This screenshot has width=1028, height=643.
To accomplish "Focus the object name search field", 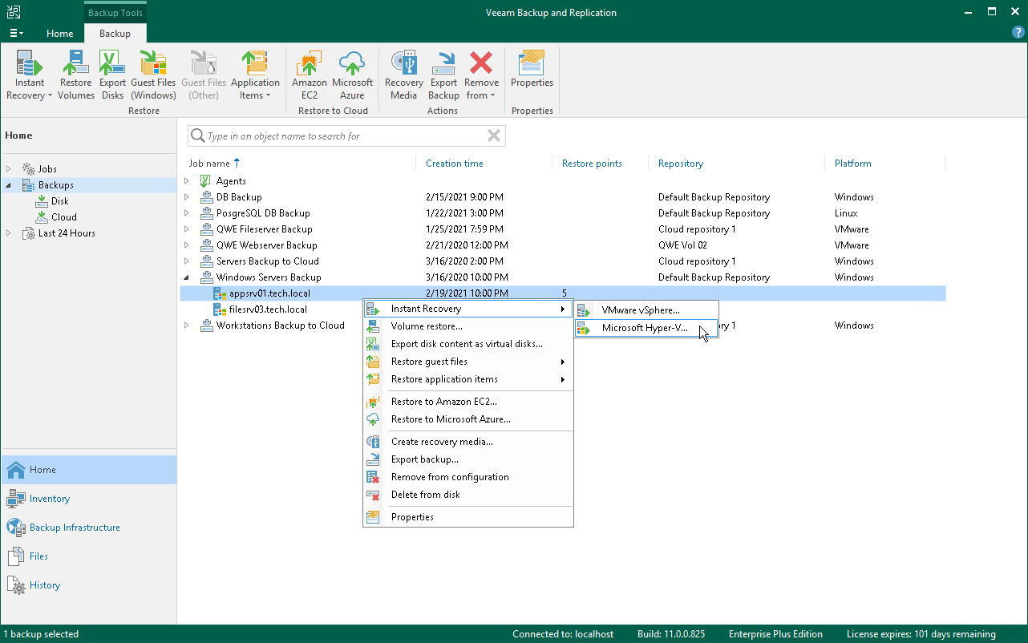I will coord(346,136).
